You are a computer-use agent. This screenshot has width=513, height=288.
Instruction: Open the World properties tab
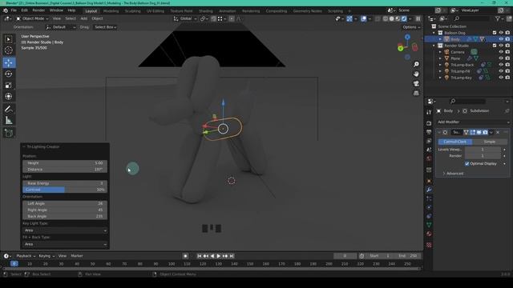429,158
